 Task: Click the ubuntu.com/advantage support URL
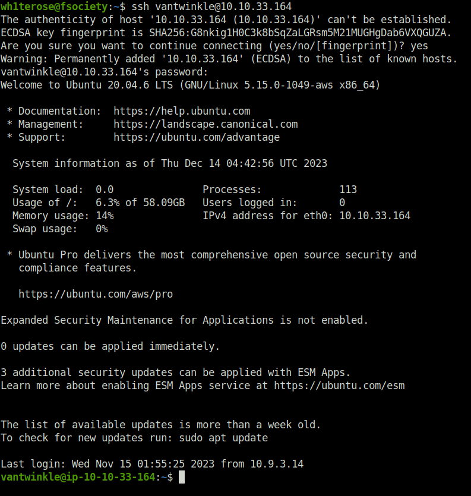click(x=197, y=137)
